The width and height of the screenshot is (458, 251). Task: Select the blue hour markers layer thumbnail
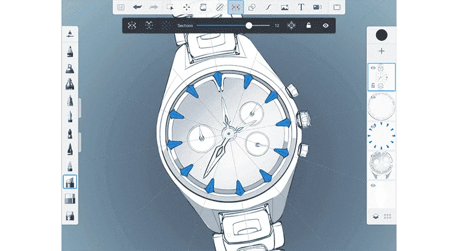381,135
